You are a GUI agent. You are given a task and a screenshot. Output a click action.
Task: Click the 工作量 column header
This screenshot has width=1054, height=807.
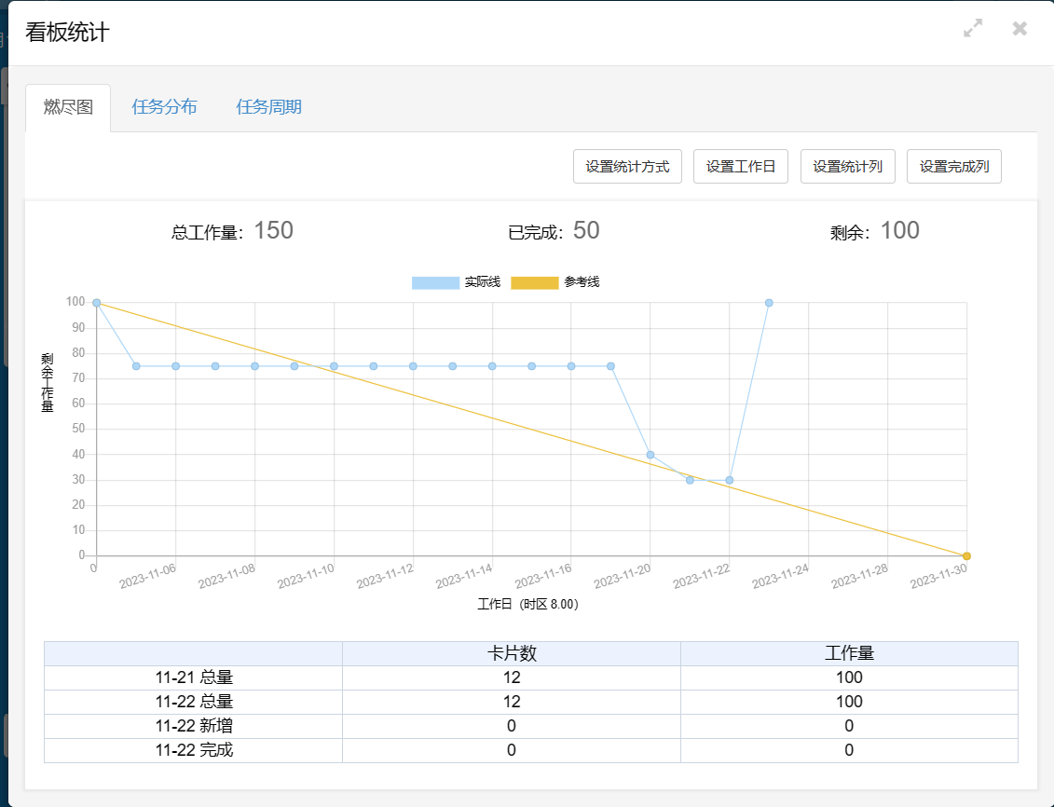[849, 653]
